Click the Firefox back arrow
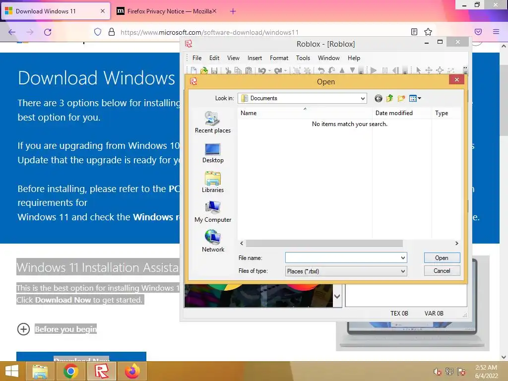 [x=12, y=32]
